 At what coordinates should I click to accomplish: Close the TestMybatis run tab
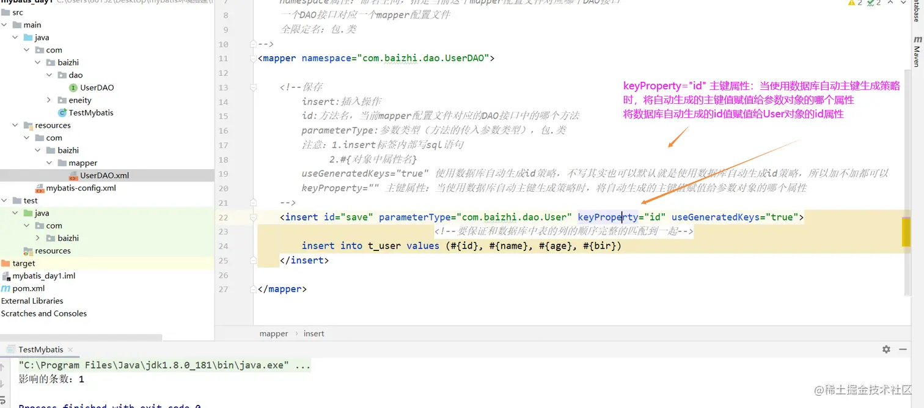click(70, 350)
